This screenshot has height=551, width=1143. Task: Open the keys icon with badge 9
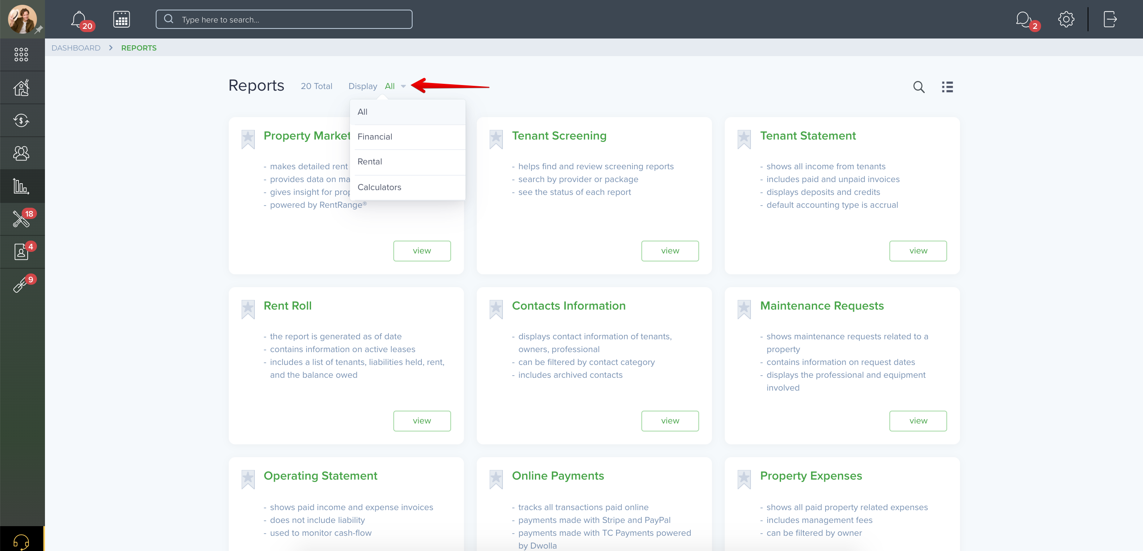click(21, 285)
